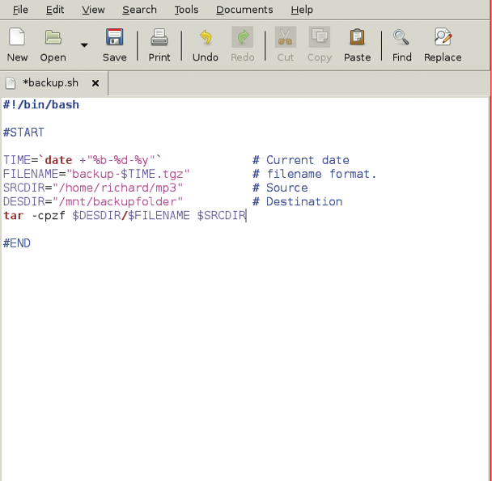This screenshot has width=492, height=481.
Task: Save the backup.sh file
Action: [x=114, y=44]
